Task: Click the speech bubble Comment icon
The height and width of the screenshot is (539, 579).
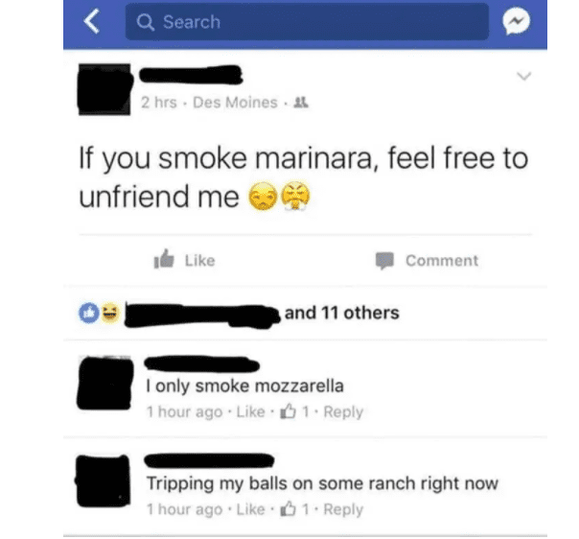Action: (384, 261)
